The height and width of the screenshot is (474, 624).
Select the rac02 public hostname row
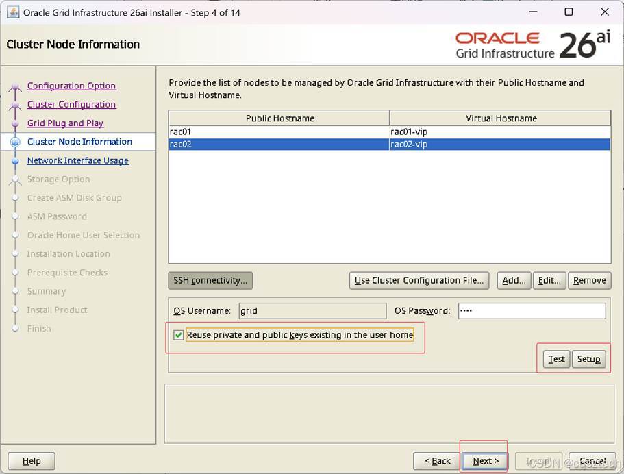coord(279,144)
